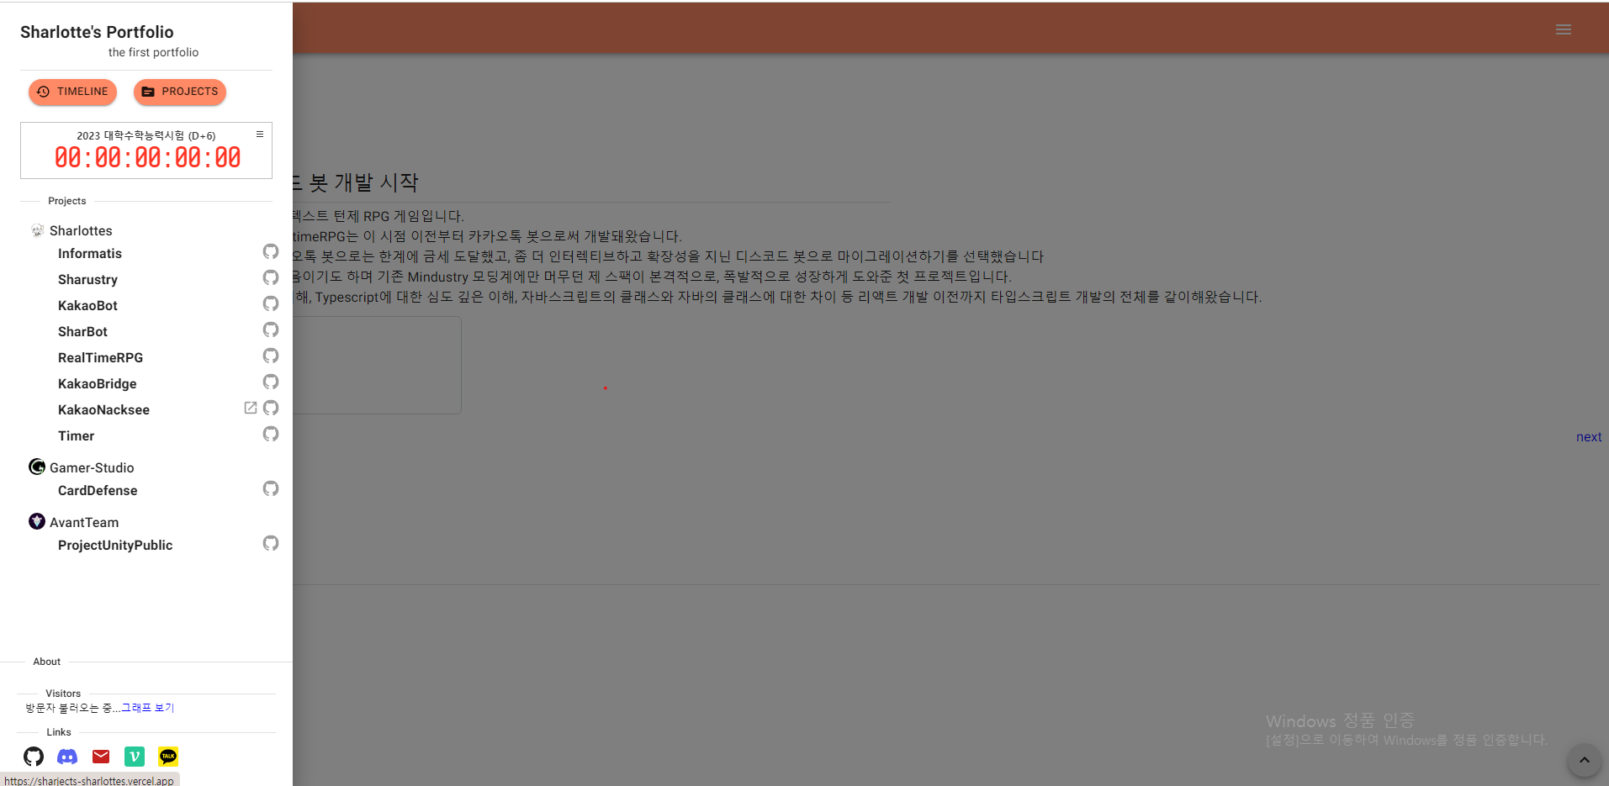The image size is (1609, 786).
Task: Open external link for KakaoNacksee
Action: [251, 408]
